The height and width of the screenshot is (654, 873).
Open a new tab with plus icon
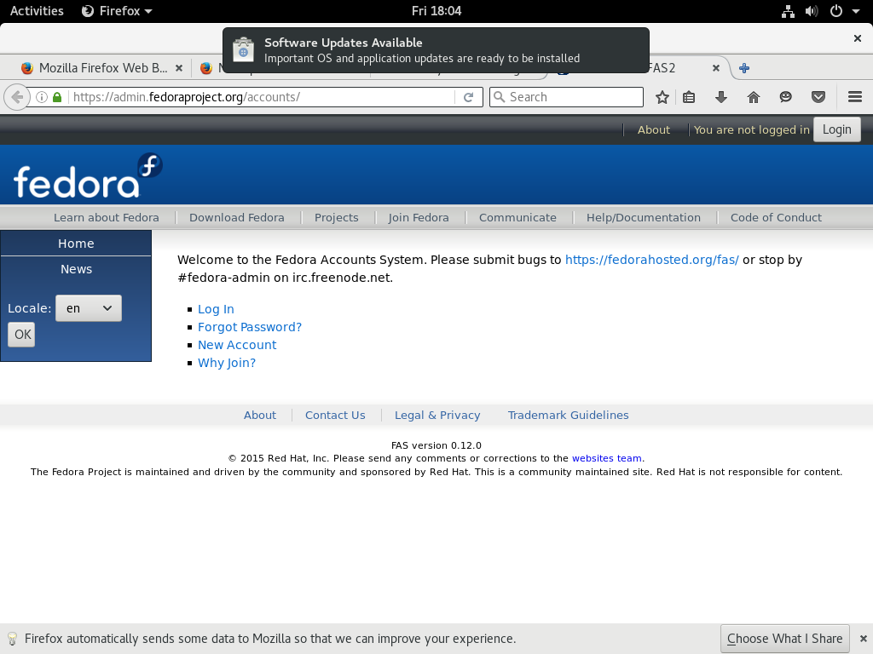click(x=743, y=68)
